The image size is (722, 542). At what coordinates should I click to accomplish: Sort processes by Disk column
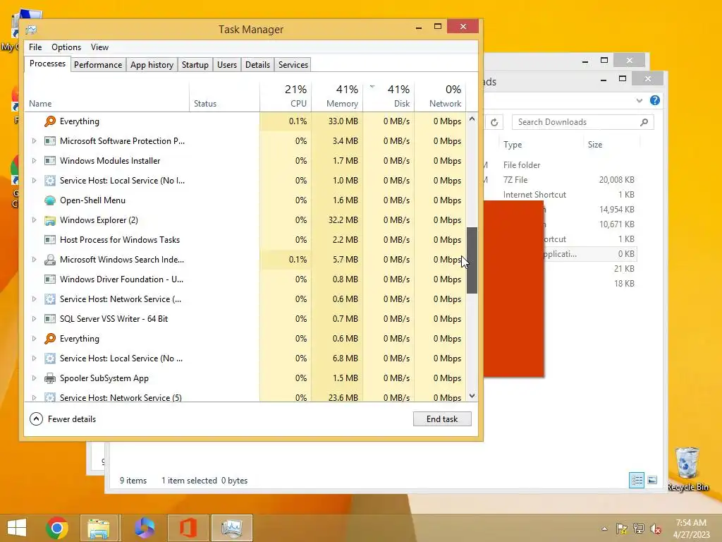pyautogui.click(x=388, y=96)
